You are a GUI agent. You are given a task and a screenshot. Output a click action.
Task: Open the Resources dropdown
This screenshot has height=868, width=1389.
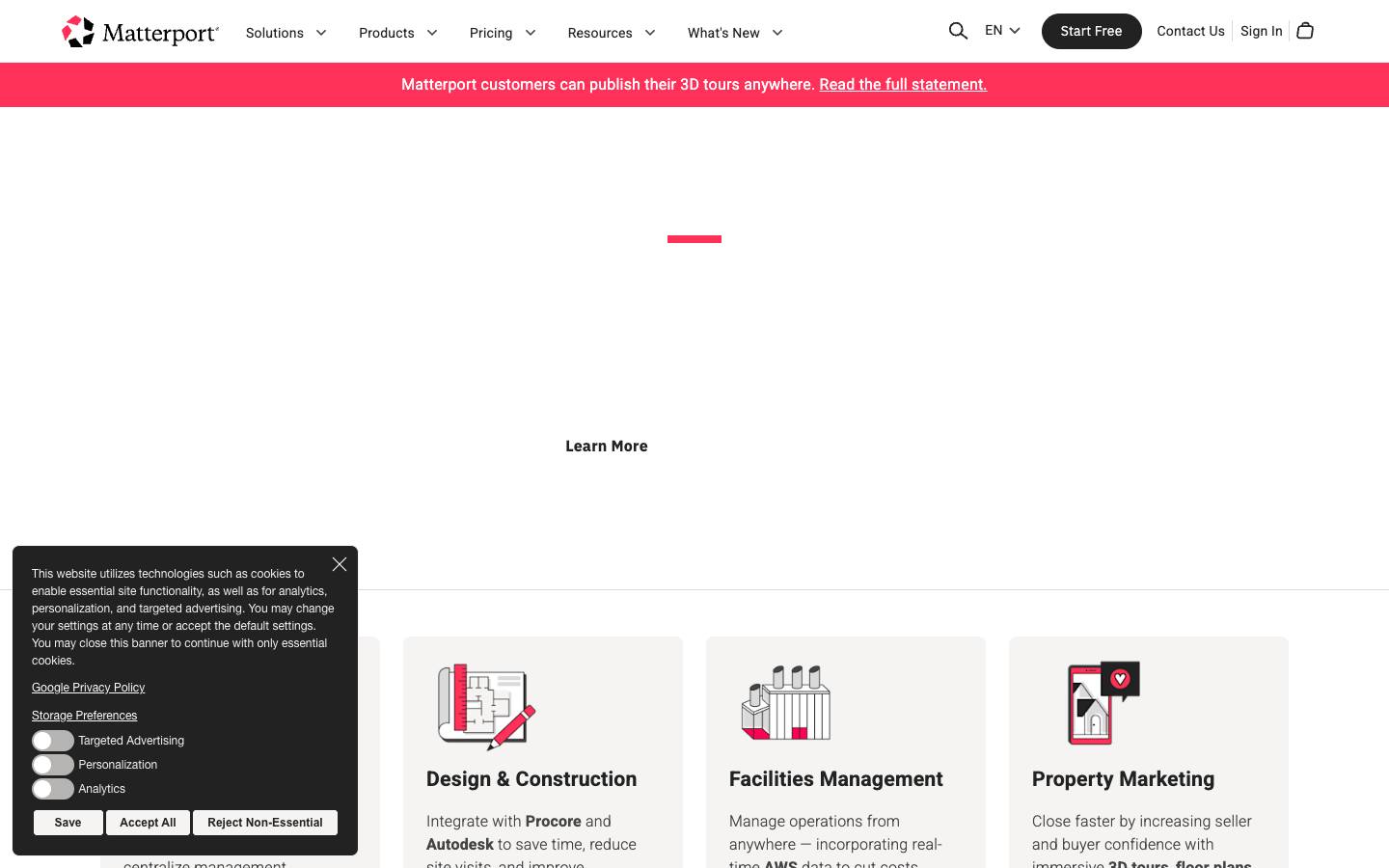(x=612, y=33)
